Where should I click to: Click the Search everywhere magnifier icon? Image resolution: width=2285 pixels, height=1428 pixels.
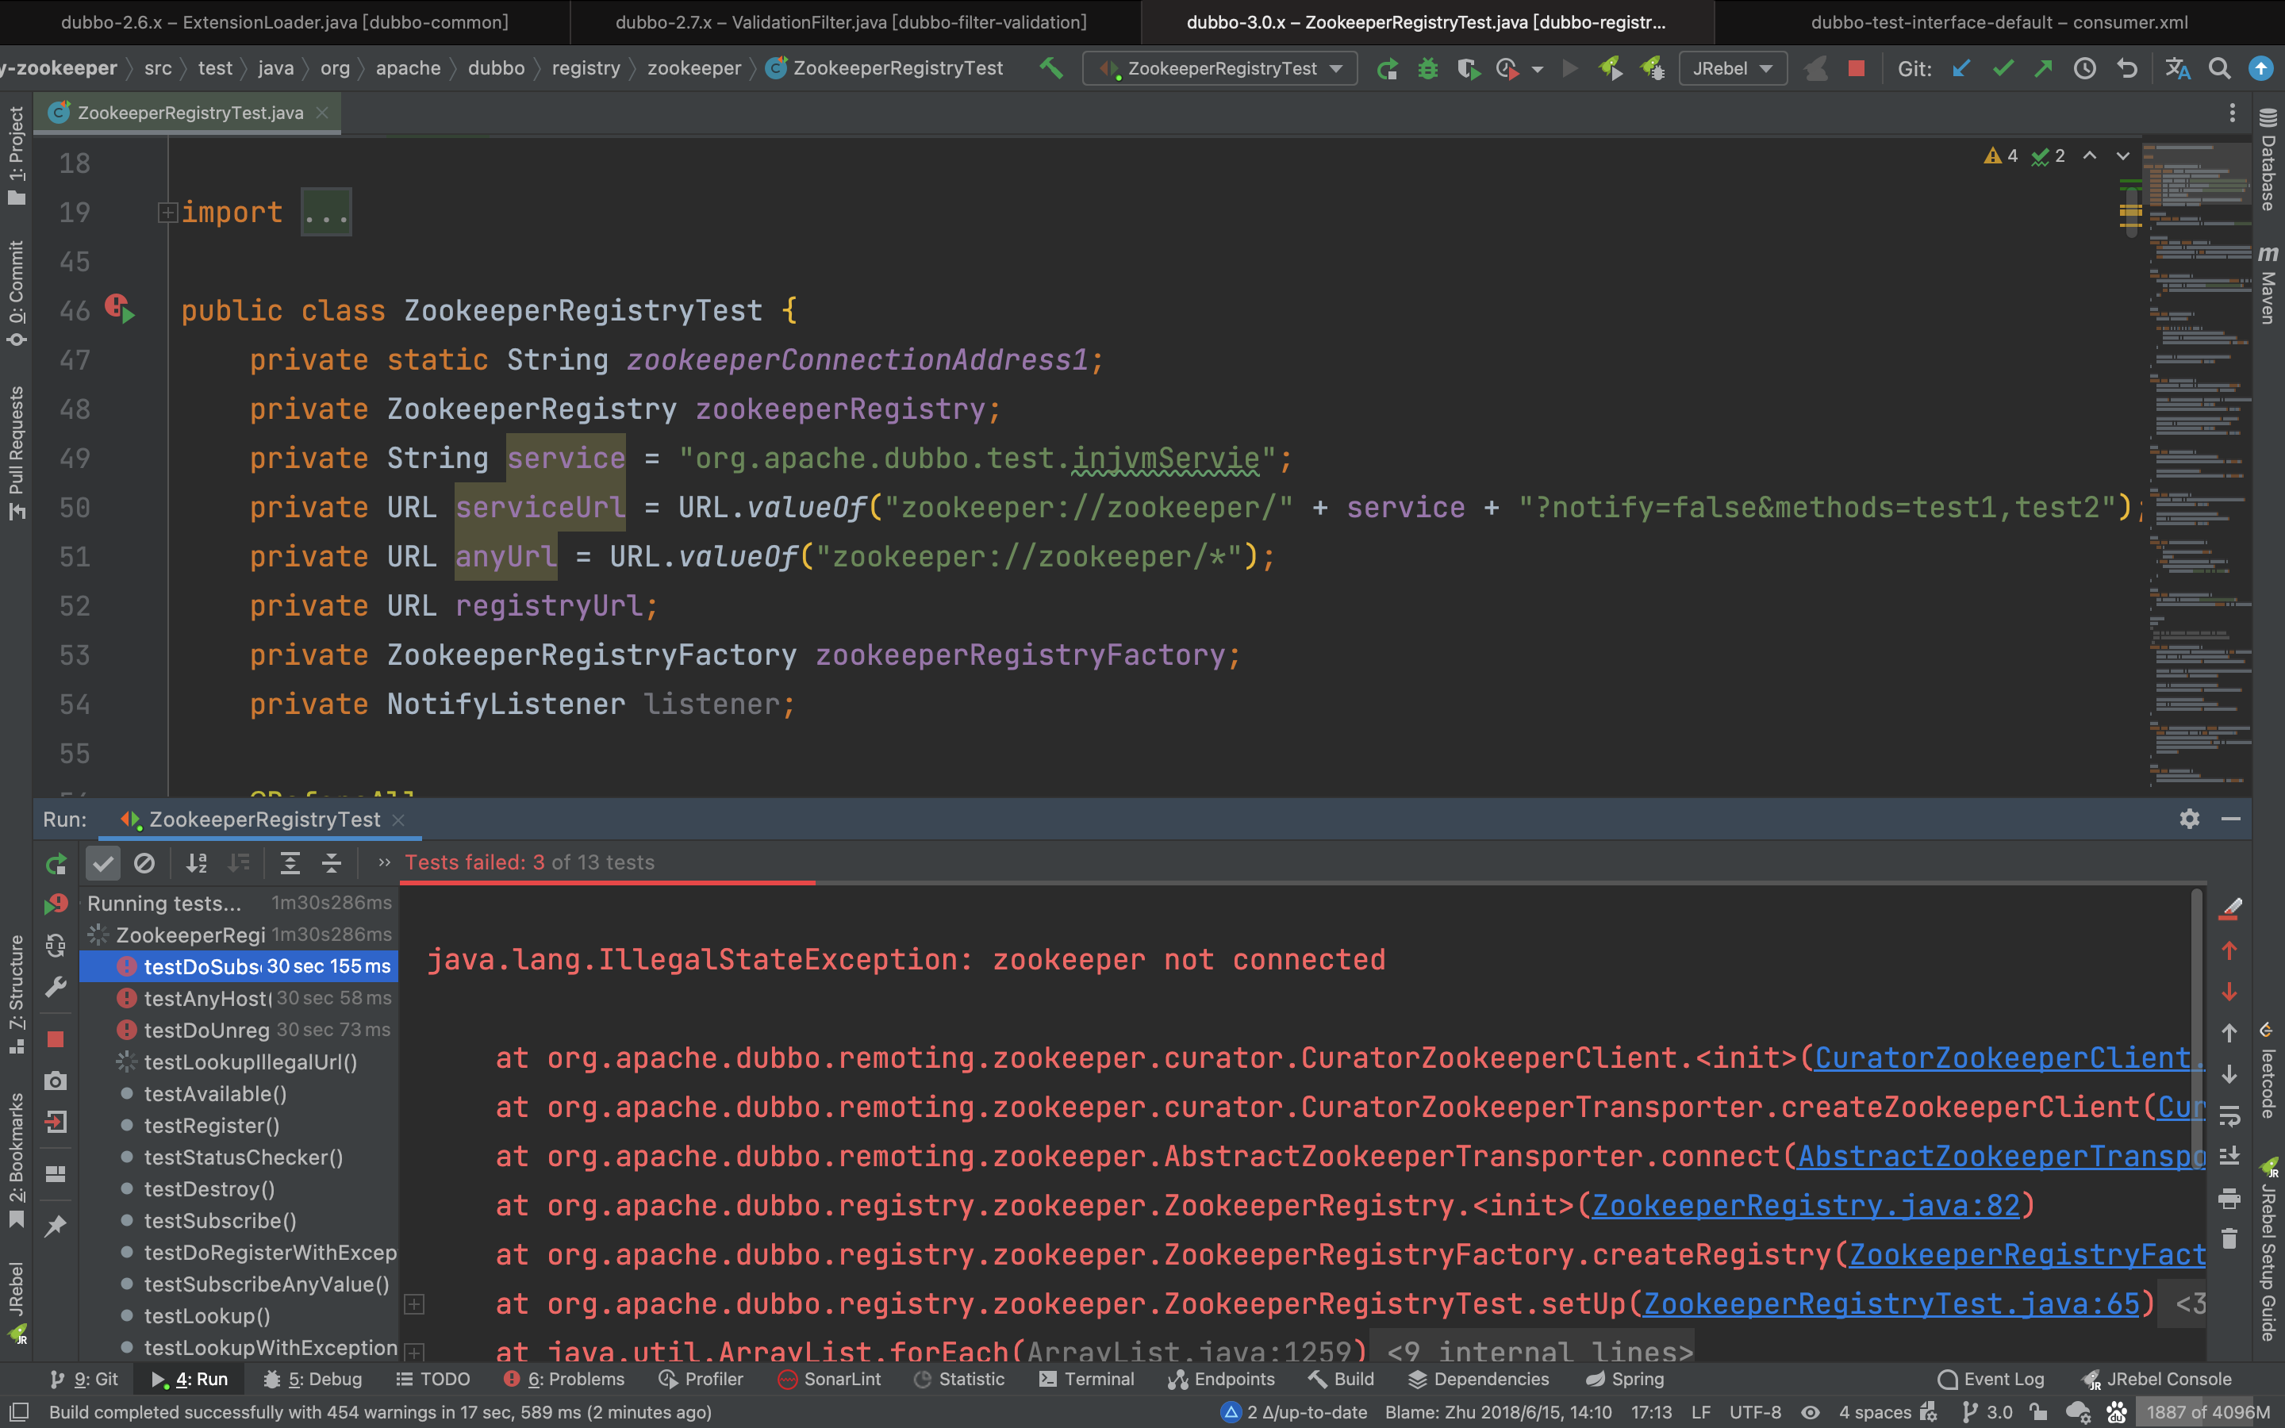coord(2219,68)
